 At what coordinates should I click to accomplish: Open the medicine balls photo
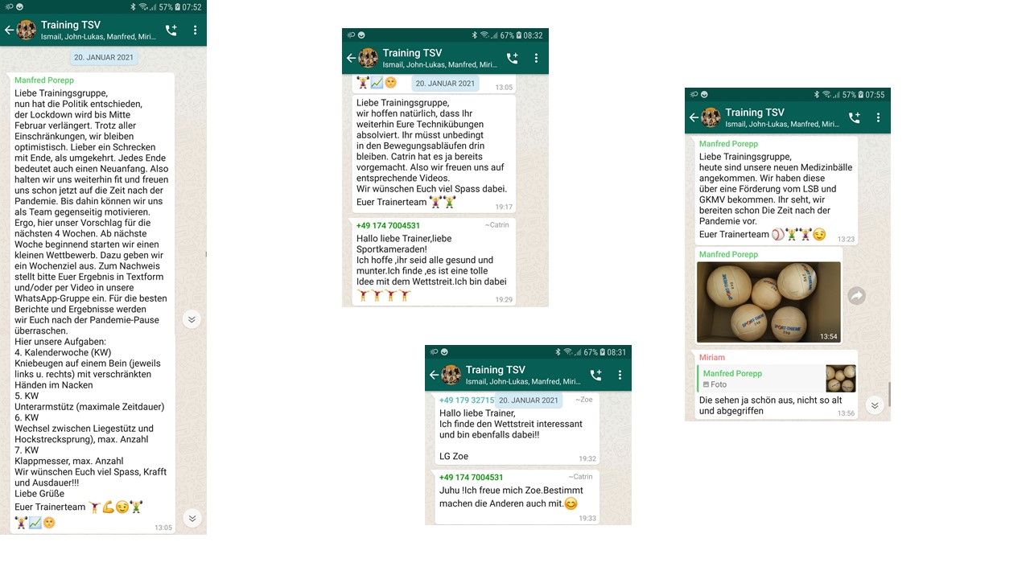[768, 302]
